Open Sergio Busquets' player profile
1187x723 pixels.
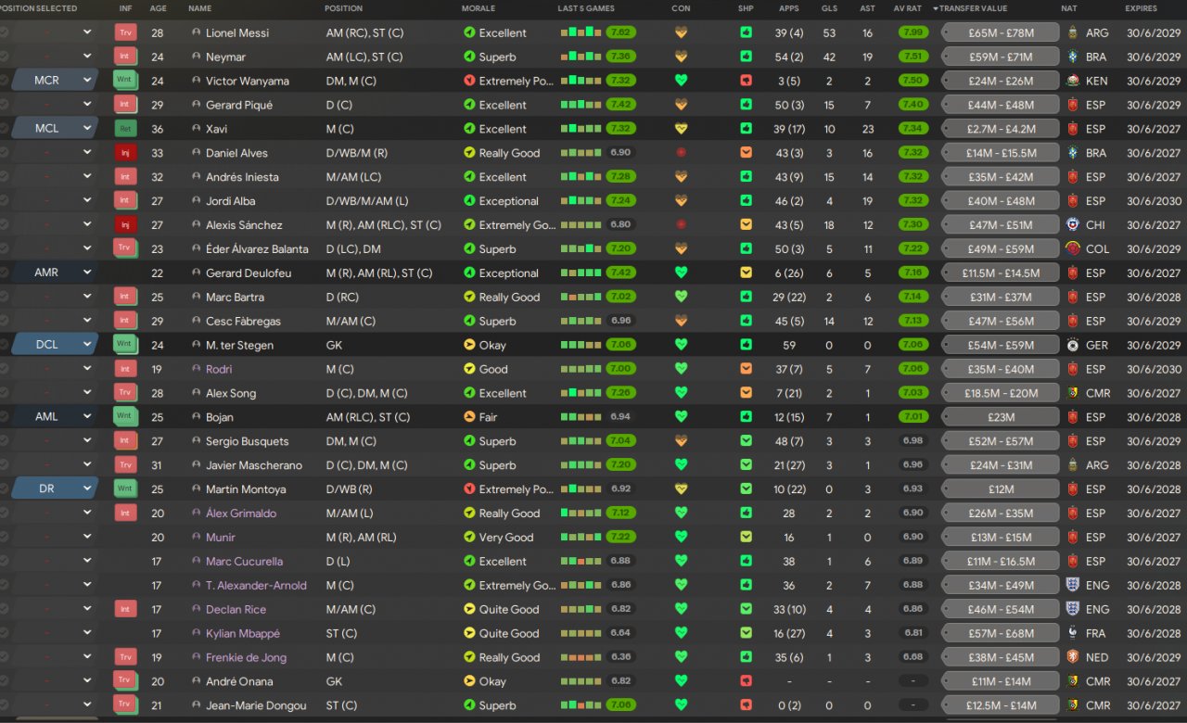pyautogui.click(x=247, y=441)
